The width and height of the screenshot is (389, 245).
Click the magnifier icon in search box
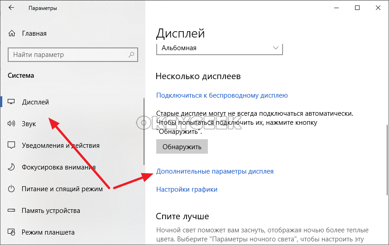click(132, 55)
